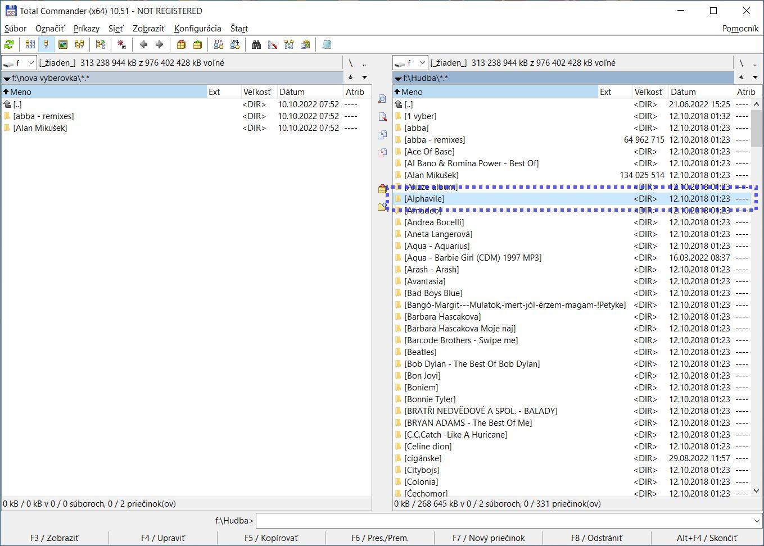The width and height of the screenshot is (764, 546).
Task: Click the F3 / Zobraziť button
Action: pos(55,538)
